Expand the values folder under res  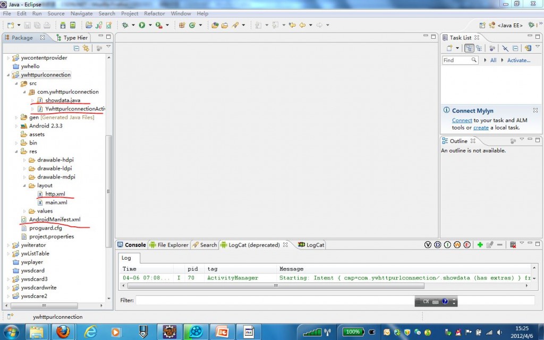click(24, 211)
